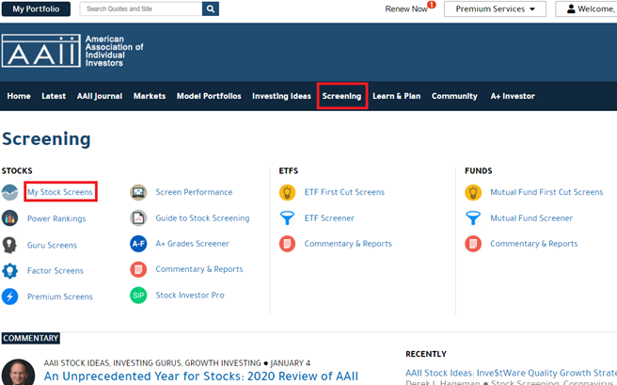Open the A+ Investor menu
The width and height of the screenshot is (617, 385).
[x=513, y=96]
